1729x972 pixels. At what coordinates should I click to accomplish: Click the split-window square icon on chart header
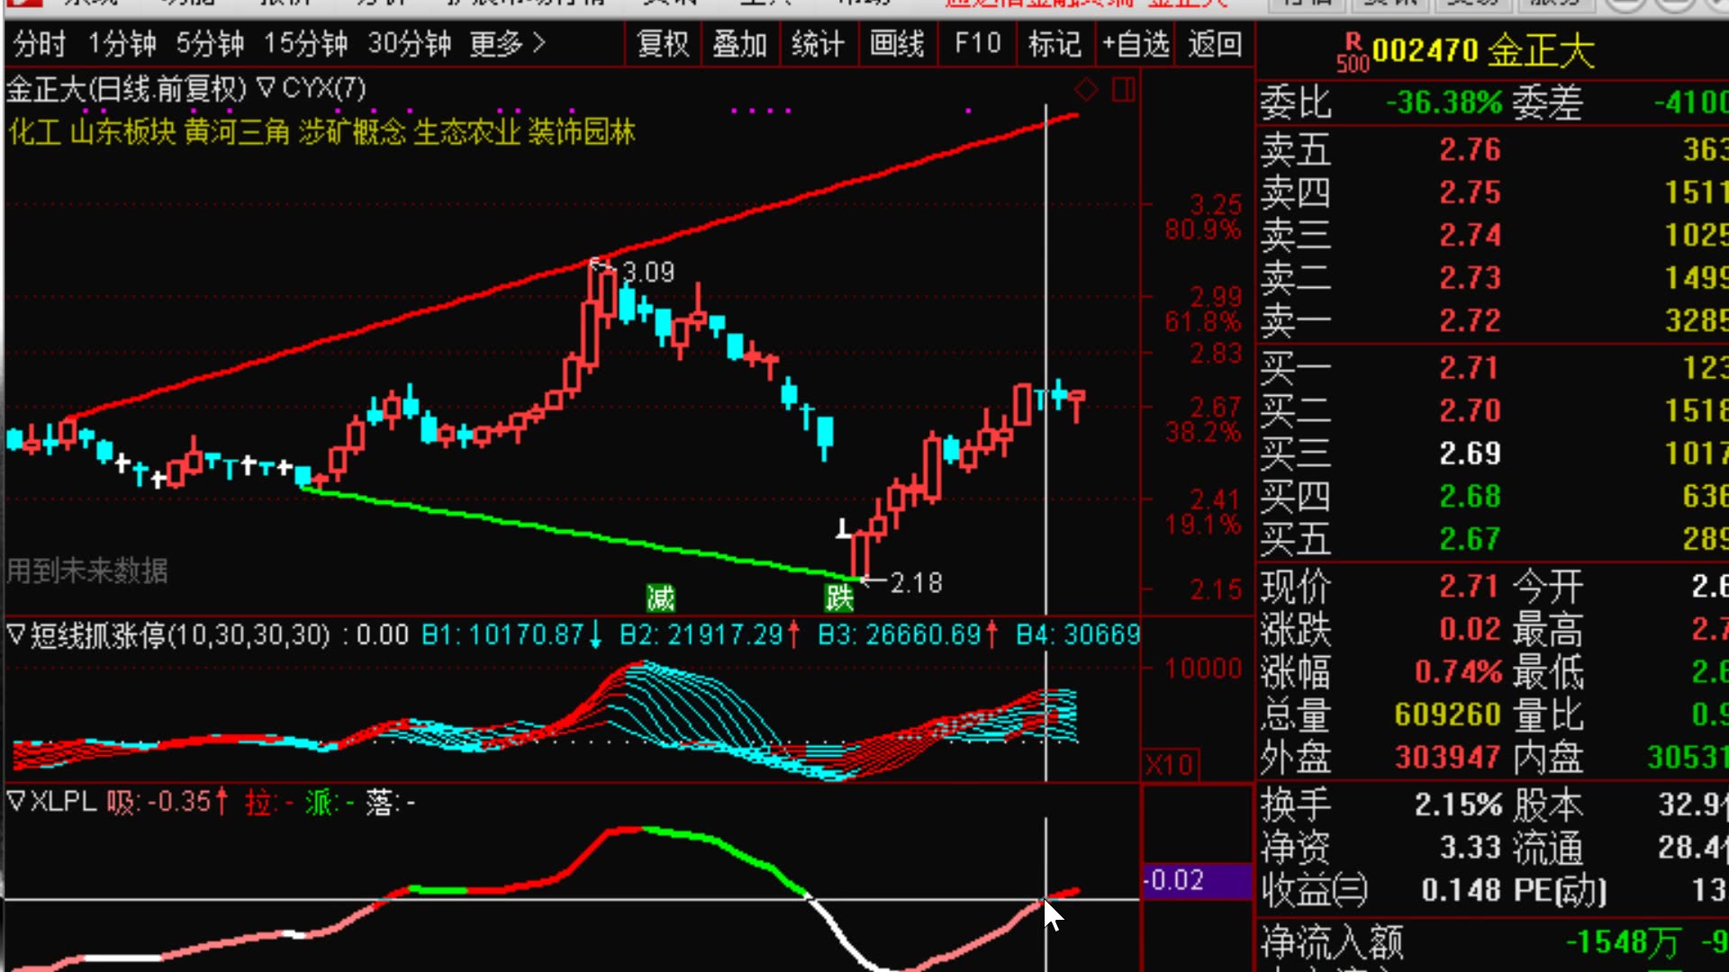click(x=1124, y=89)
